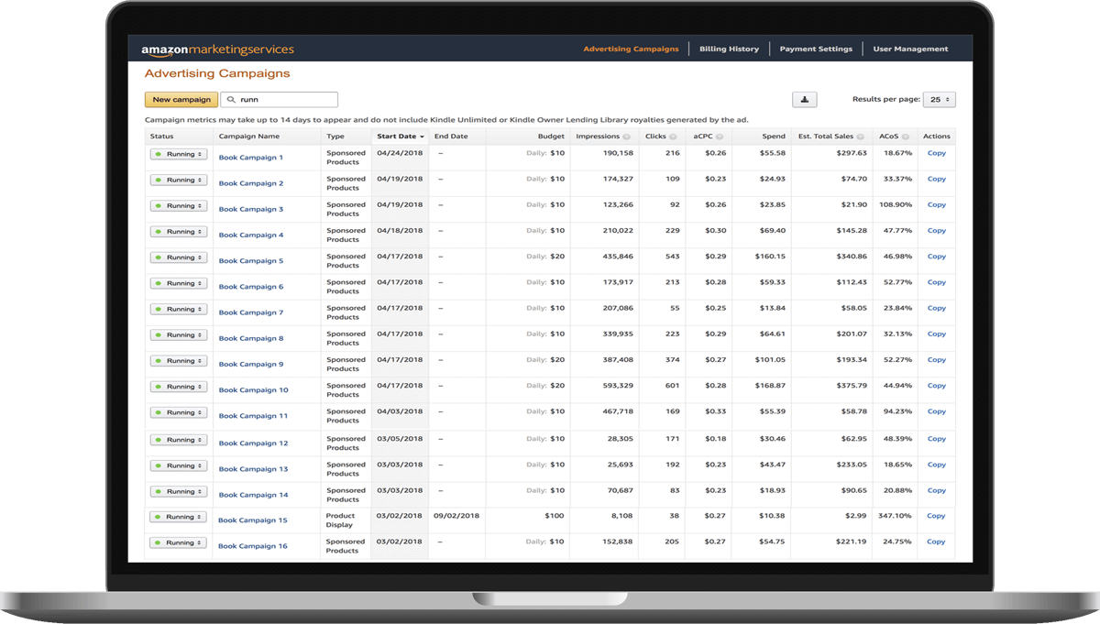The width and height of the screenshot is (1100, 624).
Task: Open the Running dropdown for Book Campaign 15
Action: pyautogui.click(x=178, y=516)
